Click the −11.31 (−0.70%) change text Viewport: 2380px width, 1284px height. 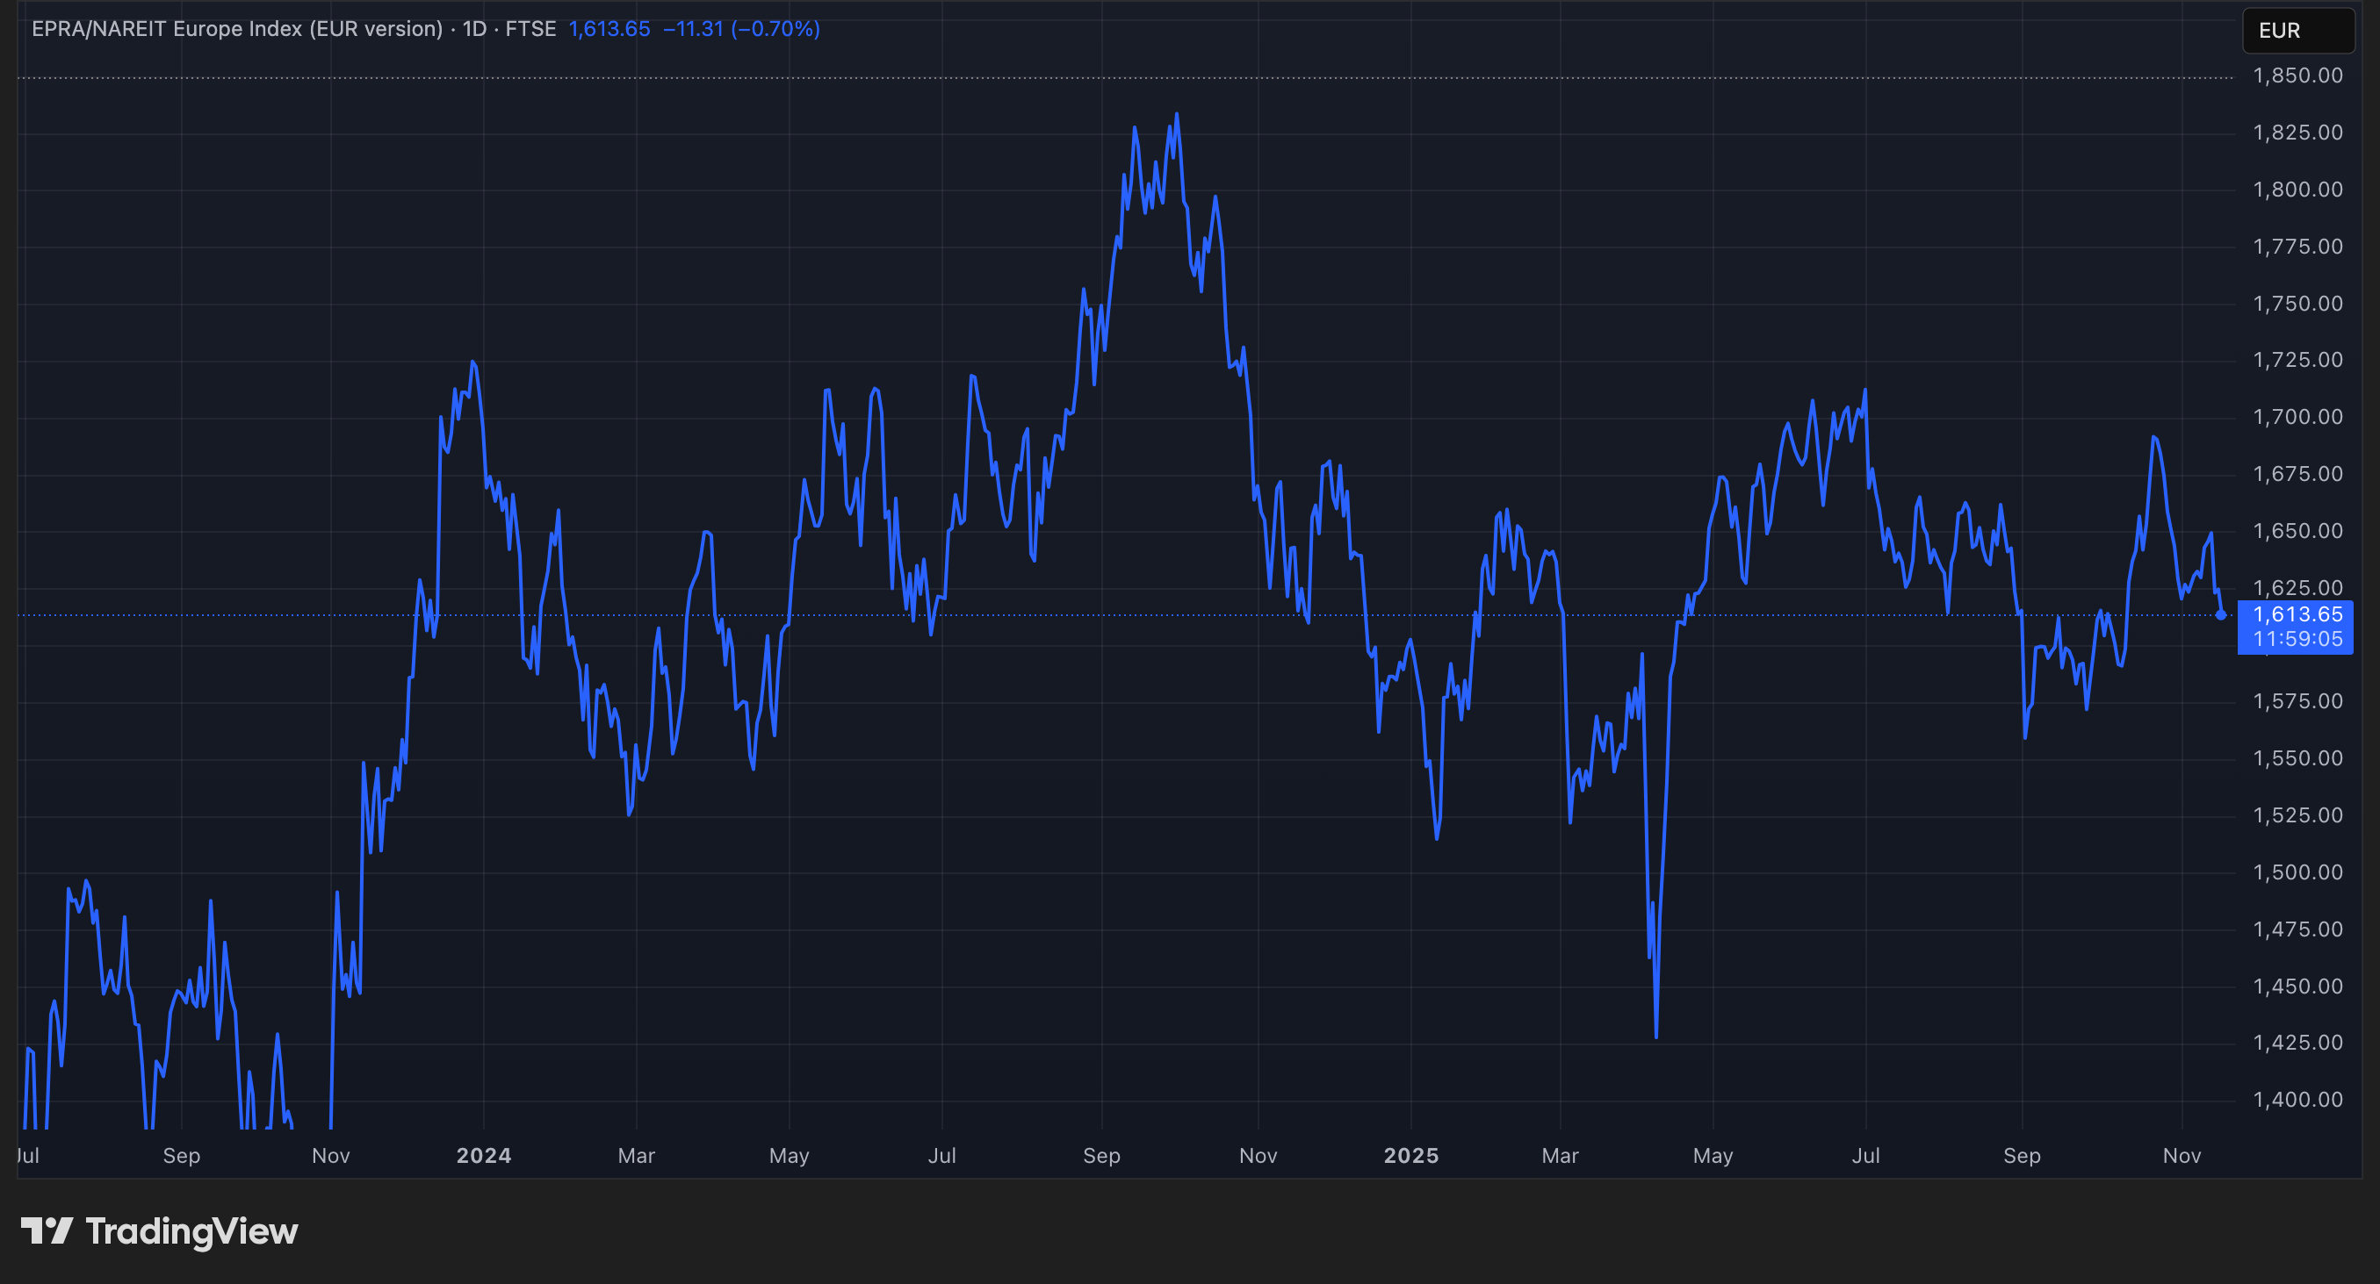pyautogui.click(x=741, y=29)
